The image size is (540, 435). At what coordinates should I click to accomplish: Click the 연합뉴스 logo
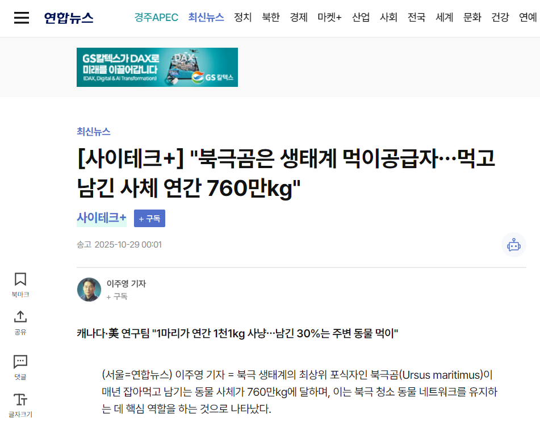click(69, 18)
